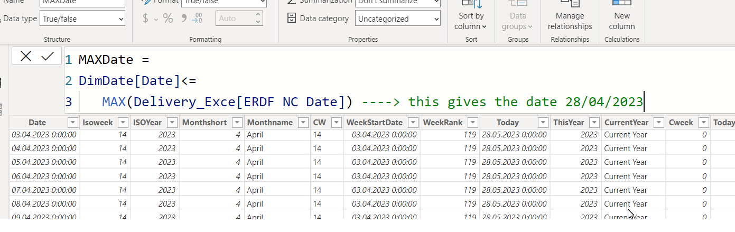
Task: Open the Sort by column button
Action: coord(471,16)
